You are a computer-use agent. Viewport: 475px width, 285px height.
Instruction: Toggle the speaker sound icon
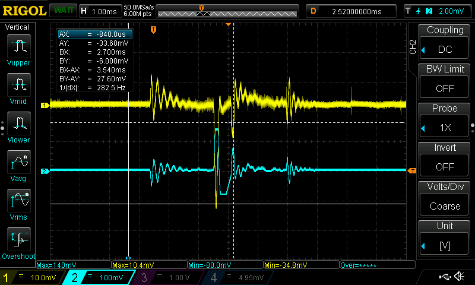pos(459,276)
